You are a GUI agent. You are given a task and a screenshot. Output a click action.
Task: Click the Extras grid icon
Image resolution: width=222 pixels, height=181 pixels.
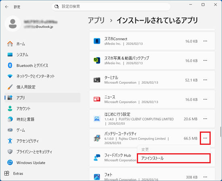6,173
